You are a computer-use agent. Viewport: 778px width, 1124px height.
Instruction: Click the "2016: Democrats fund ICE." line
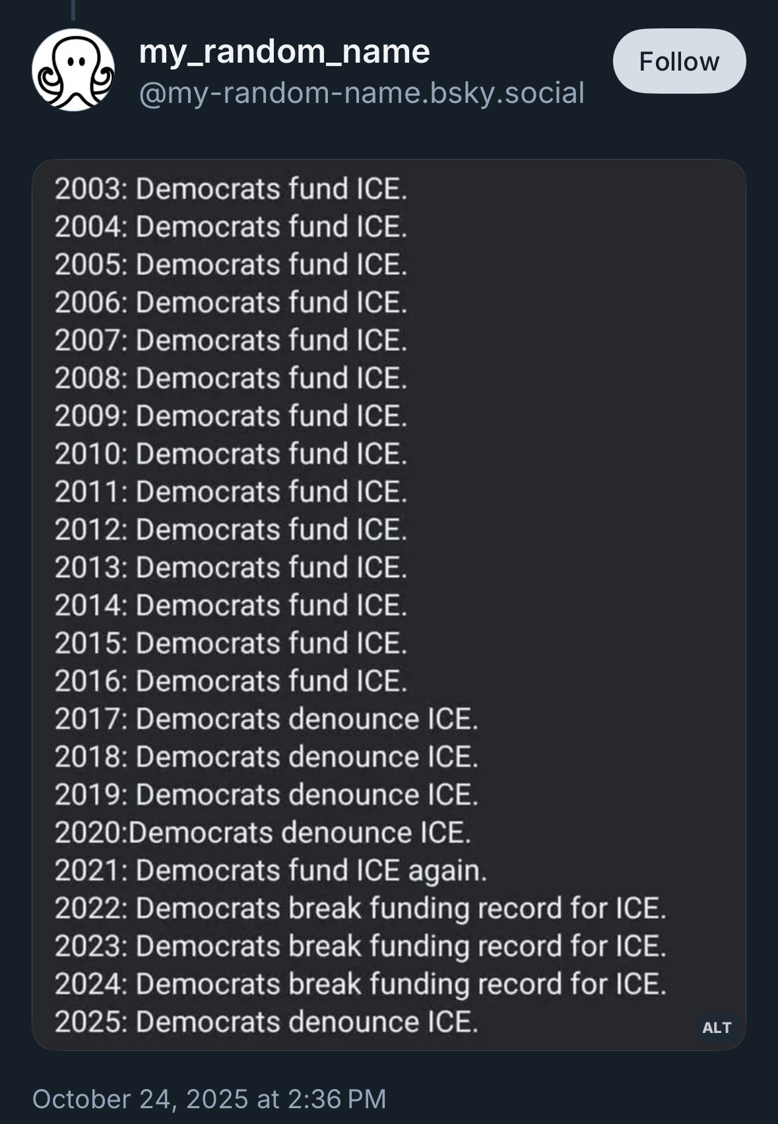point(231,681)
